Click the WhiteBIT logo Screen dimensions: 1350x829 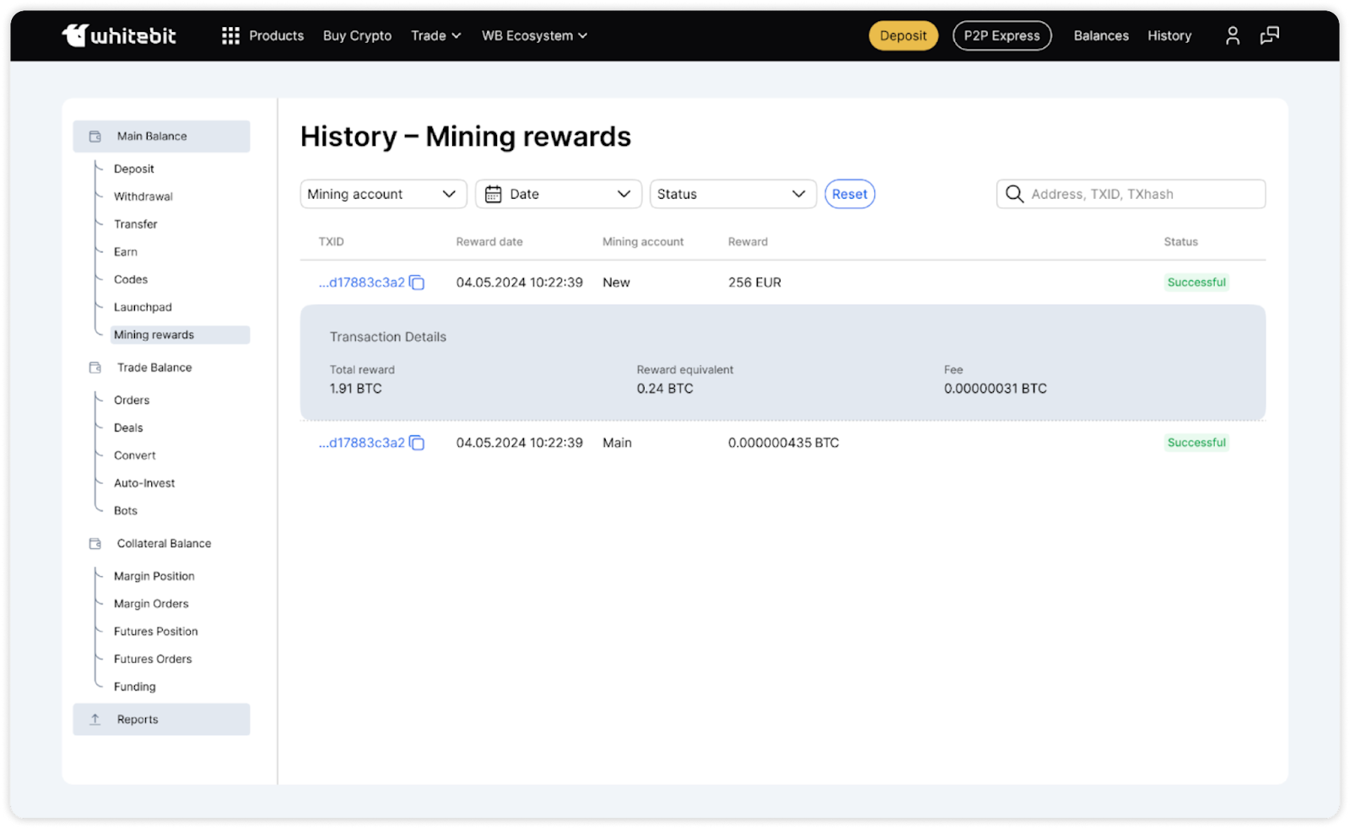point(119,35)
